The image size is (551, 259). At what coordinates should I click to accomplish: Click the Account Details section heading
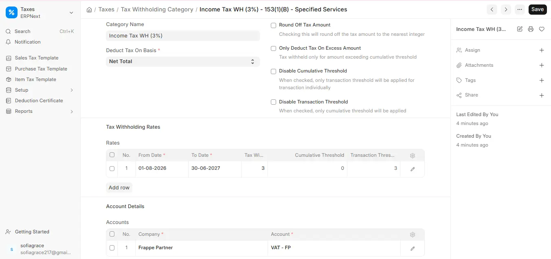point(125,206)
